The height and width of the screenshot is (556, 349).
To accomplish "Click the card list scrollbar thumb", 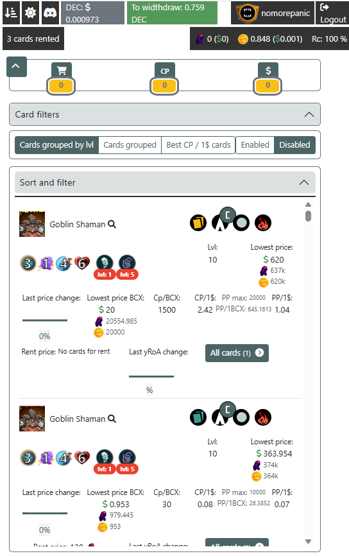I will tap(308, 216).
